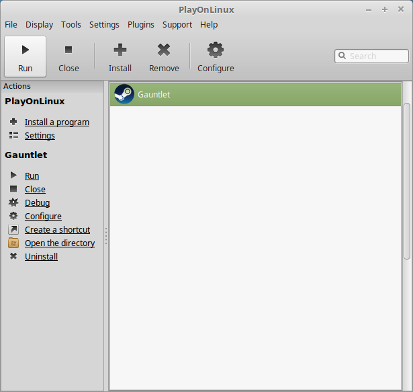Focus the Search input field

coord(371,56)
